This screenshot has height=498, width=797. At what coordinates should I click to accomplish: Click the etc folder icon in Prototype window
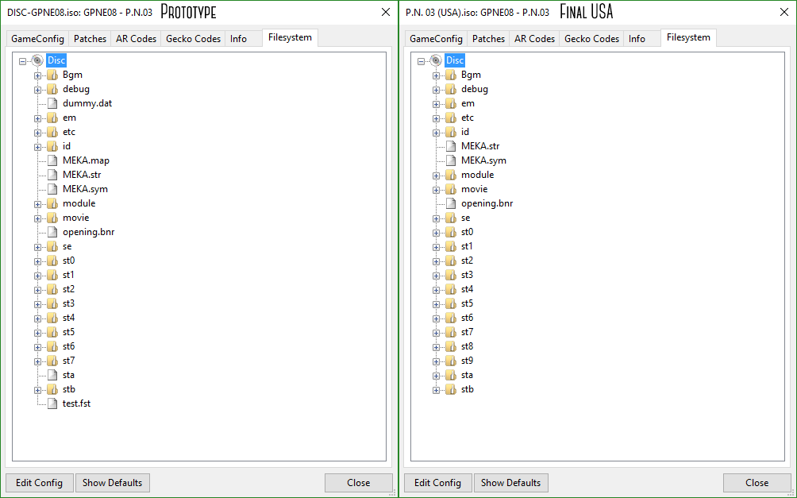52,132
